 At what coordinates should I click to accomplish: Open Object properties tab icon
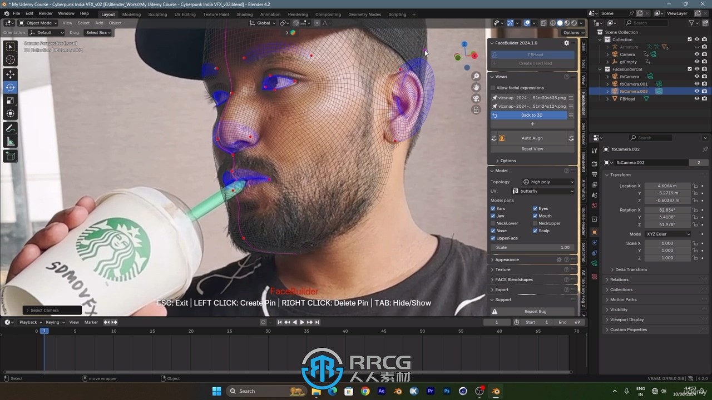pyautogui.click(x=595, y=232)
